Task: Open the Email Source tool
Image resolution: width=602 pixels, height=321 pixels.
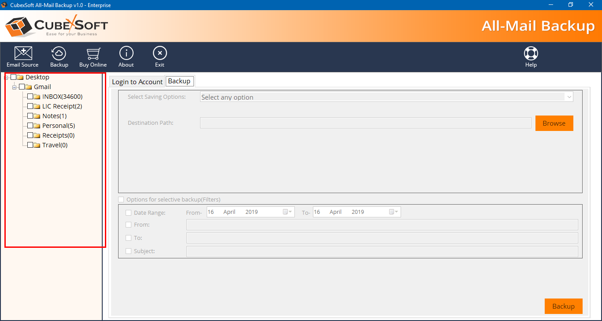Action: (22, 57)
